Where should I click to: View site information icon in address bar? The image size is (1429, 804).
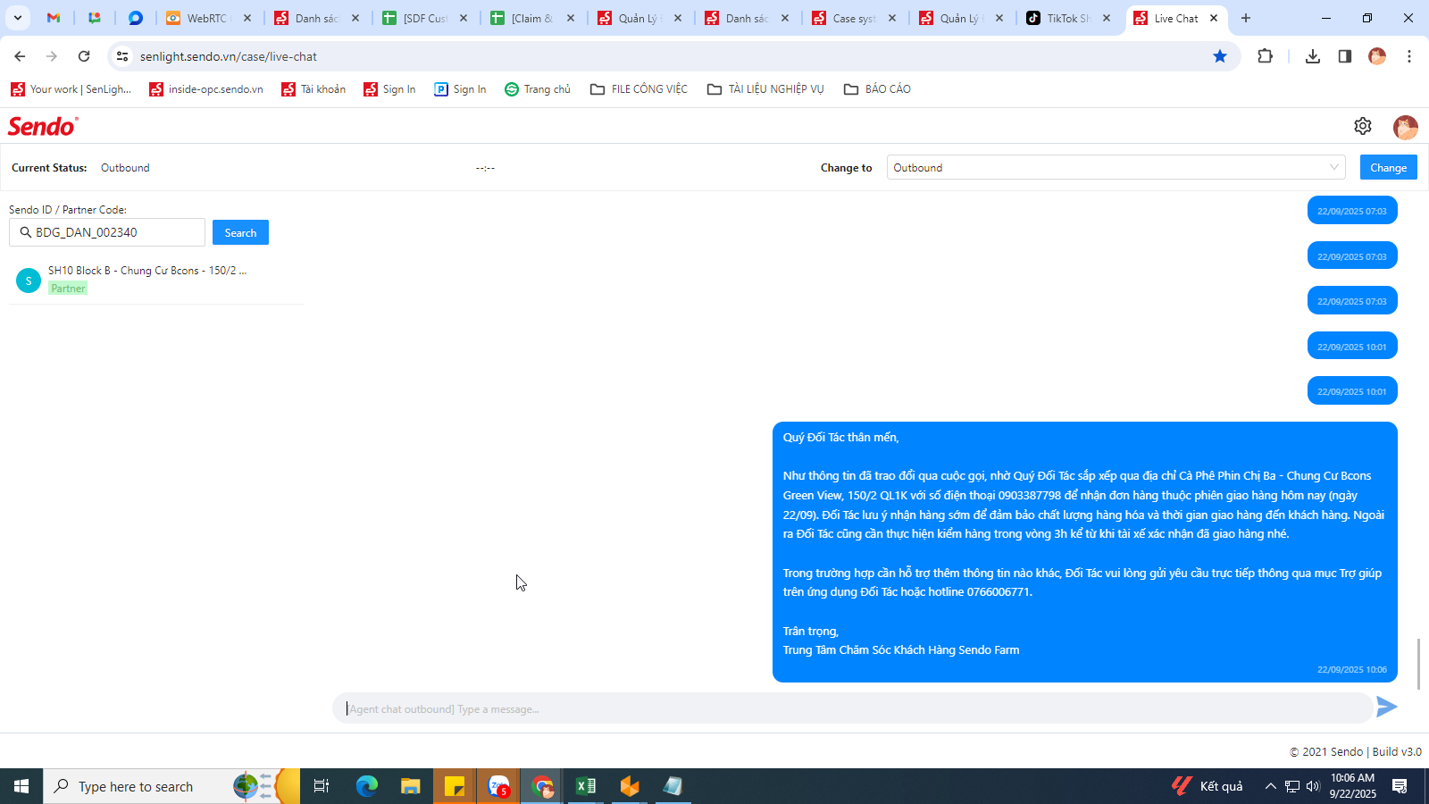122,56
